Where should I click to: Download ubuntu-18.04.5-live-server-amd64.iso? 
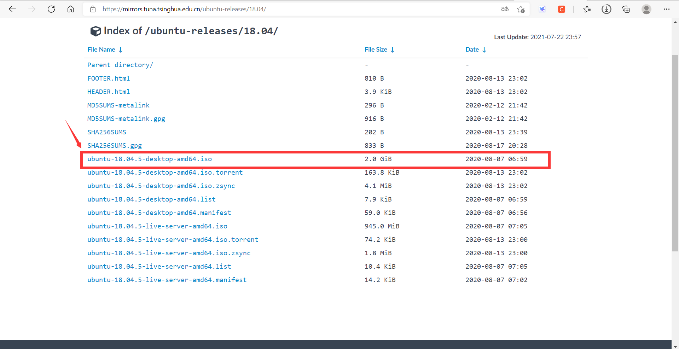point(157,226)
